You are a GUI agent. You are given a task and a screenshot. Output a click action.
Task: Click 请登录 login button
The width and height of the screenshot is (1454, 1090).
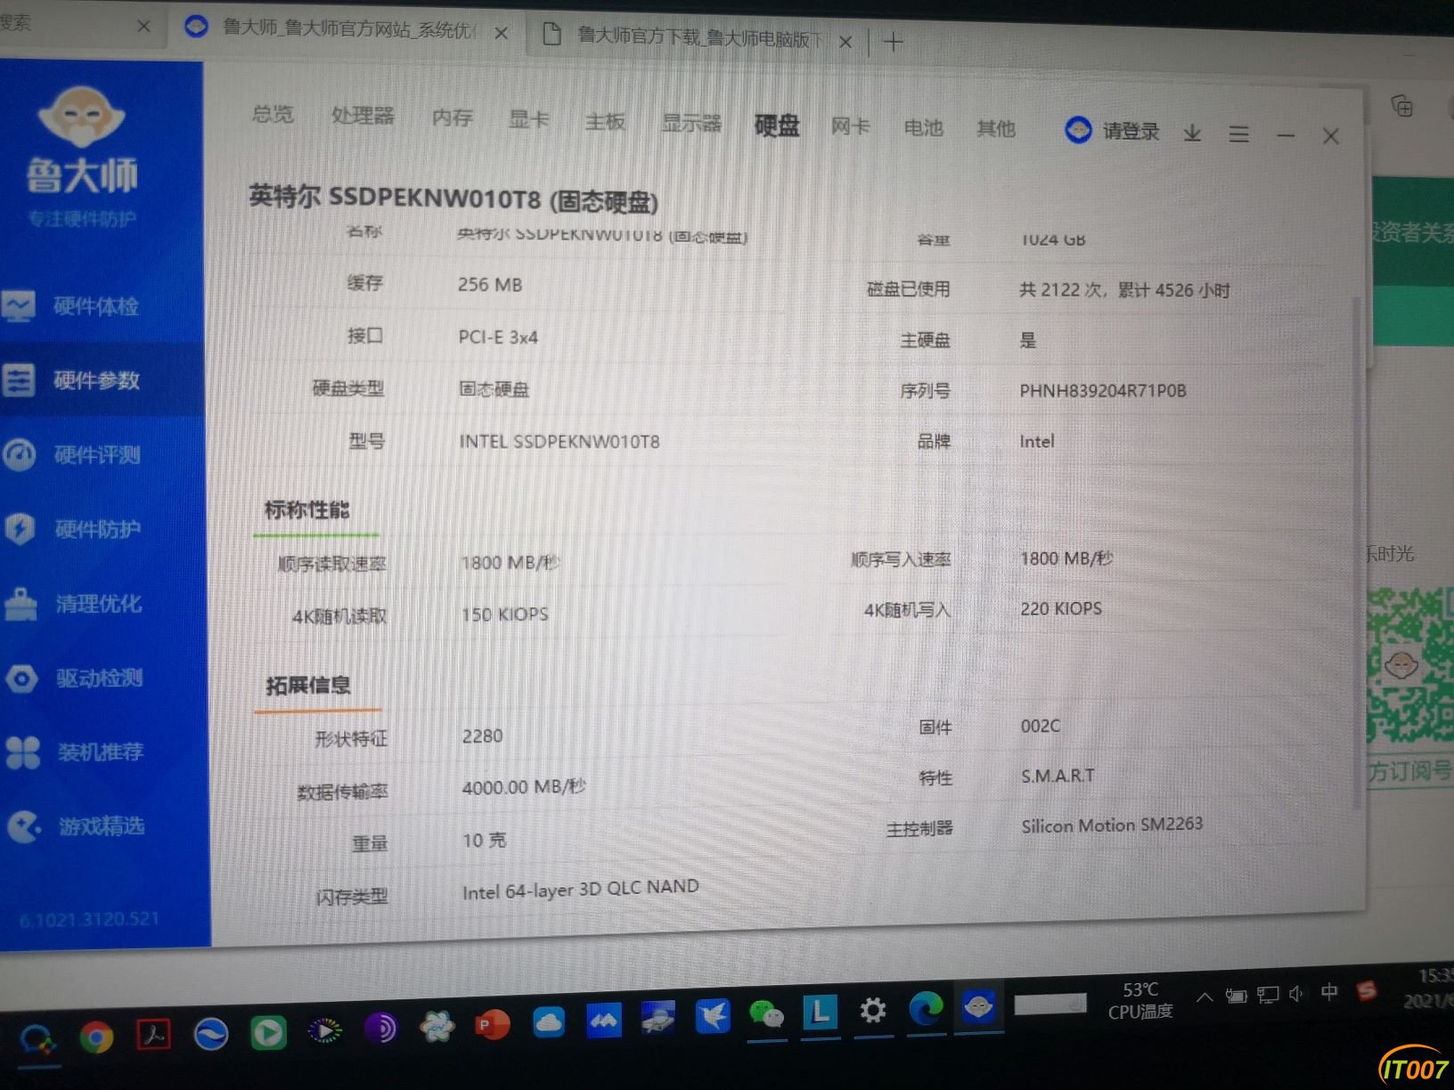(1112, 131)
